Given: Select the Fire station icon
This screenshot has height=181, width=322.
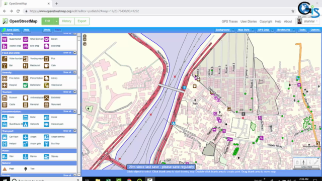Looking at the screenshot, I should (x=5, y=78).
